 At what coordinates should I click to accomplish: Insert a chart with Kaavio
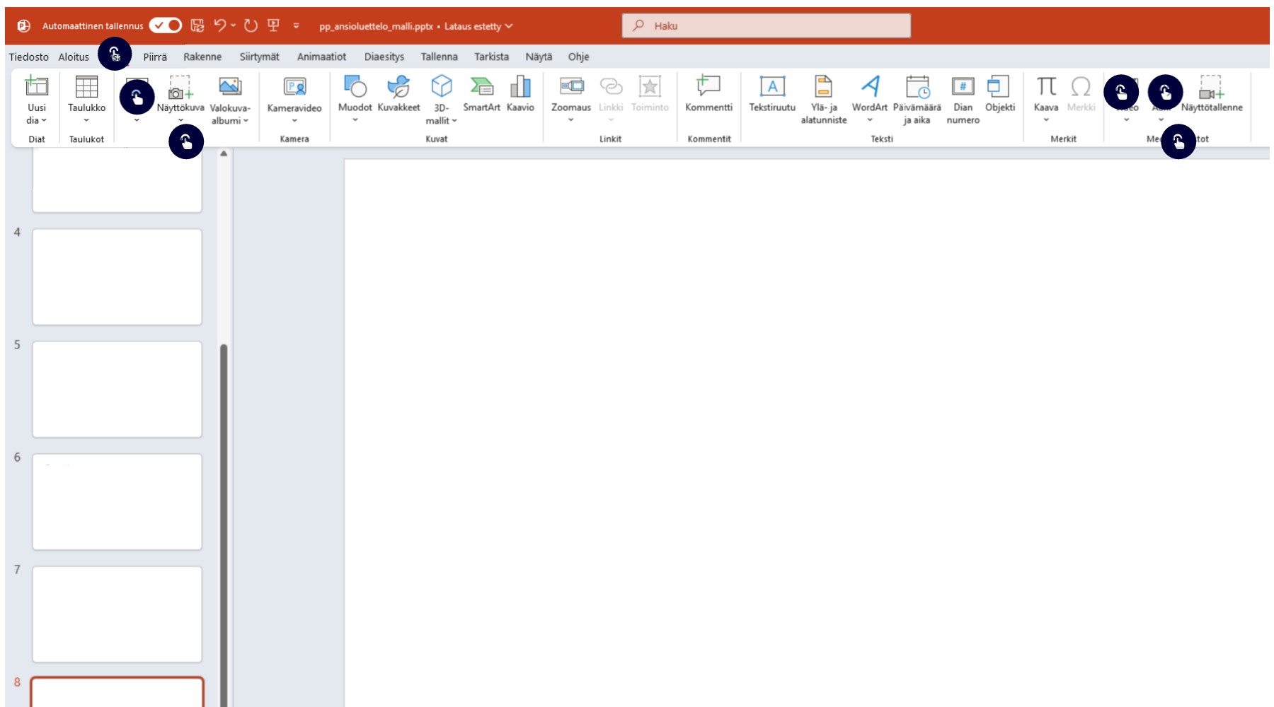520,87
